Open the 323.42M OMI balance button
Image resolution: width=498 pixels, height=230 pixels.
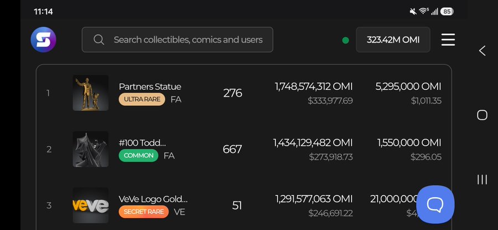pyautogui.click(x=393, y=40)
